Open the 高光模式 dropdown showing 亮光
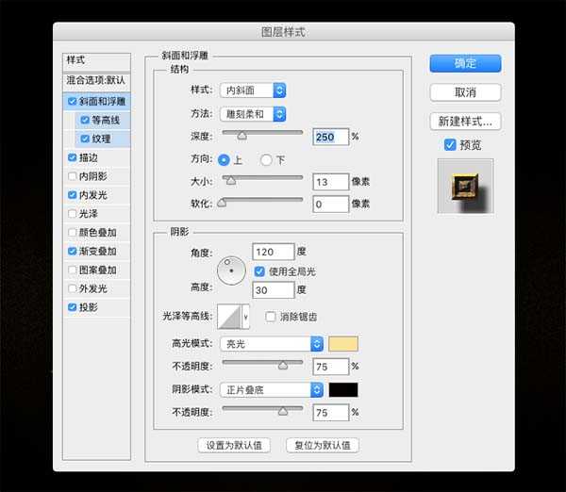 272,344
